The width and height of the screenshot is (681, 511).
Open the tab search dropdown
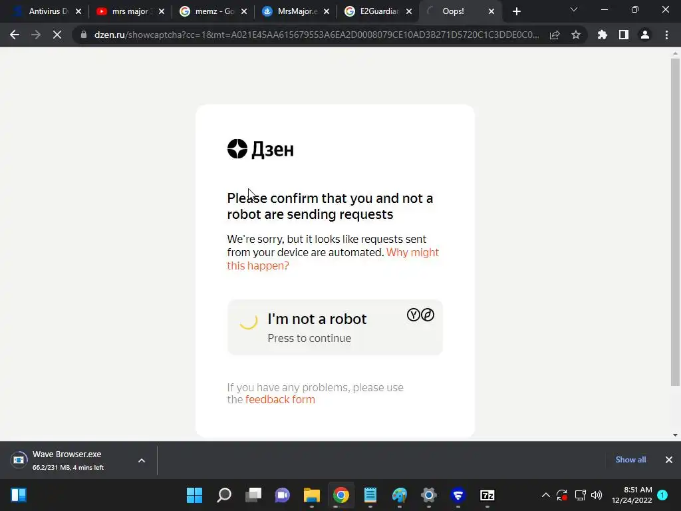[574, 9]
